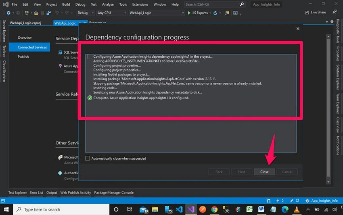Click the feedback icon at top right
343x215 pixels.
[x=335, y=12]
